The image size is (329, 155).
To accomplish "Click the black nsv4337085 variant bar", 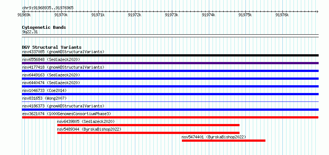I will point(170,55).
